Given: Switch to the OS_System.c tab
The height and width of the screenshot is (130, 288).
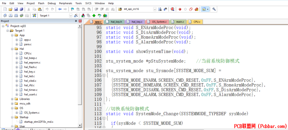Looking at the screenshot, I should [157, 22].
